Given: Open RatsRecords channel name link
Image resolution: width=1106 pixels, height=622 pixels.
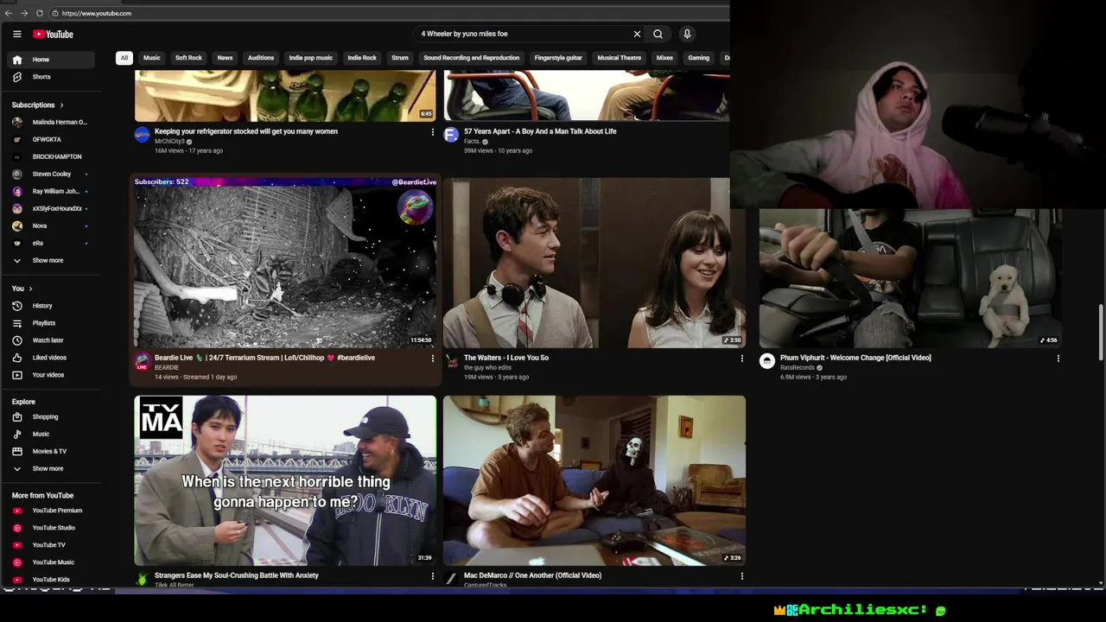Looking at the screenshot, I should [798, 368].
